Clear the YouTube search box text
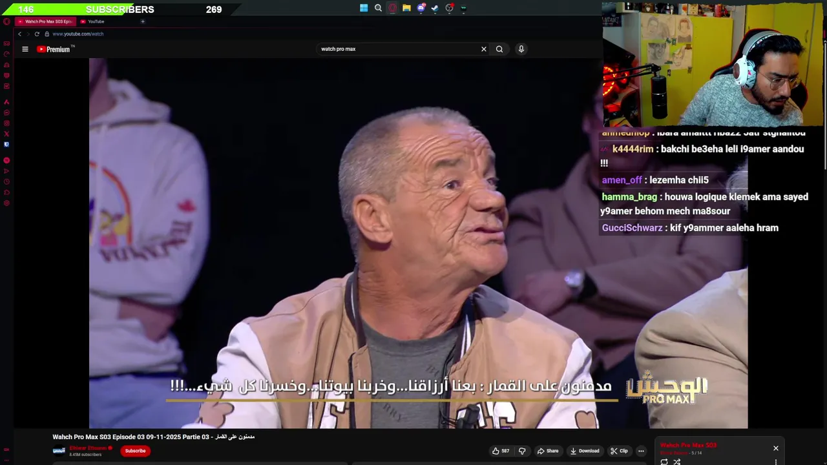The width and height of the screenshot is (827, 465). 483,49
